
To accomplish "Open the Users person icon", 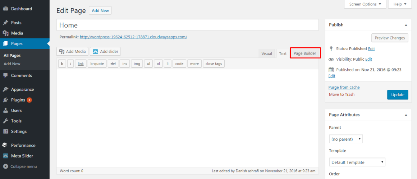I will pos(5,110).
